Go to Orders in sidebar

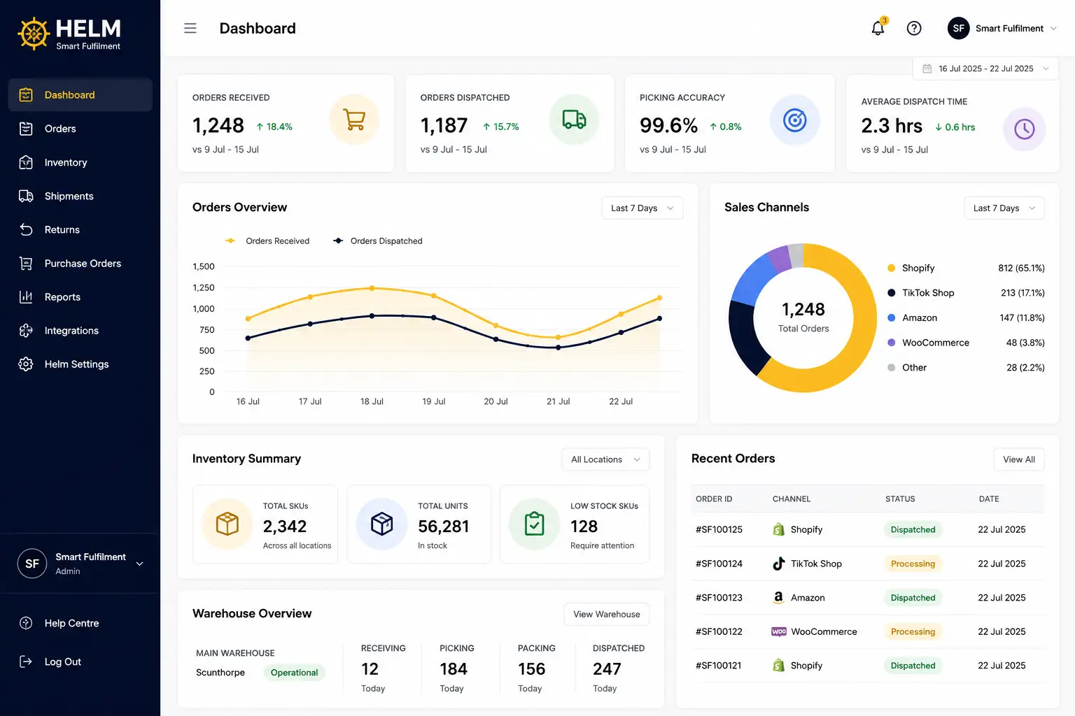tap(80, 129)
